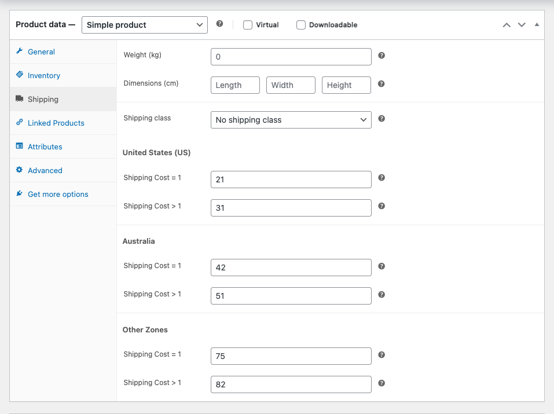Click help icon for Australia Shipping Cost > 1
This screenshot has width=554, height=414.
point(381,295)
